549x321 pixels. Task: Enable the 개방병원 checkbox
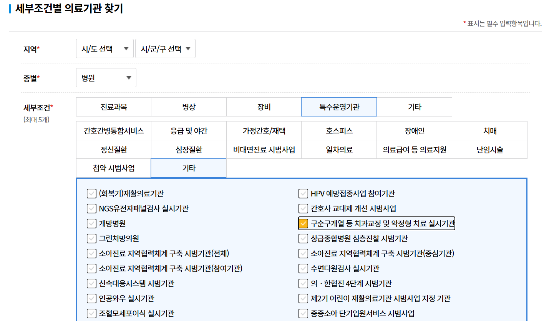pos(91,223)
